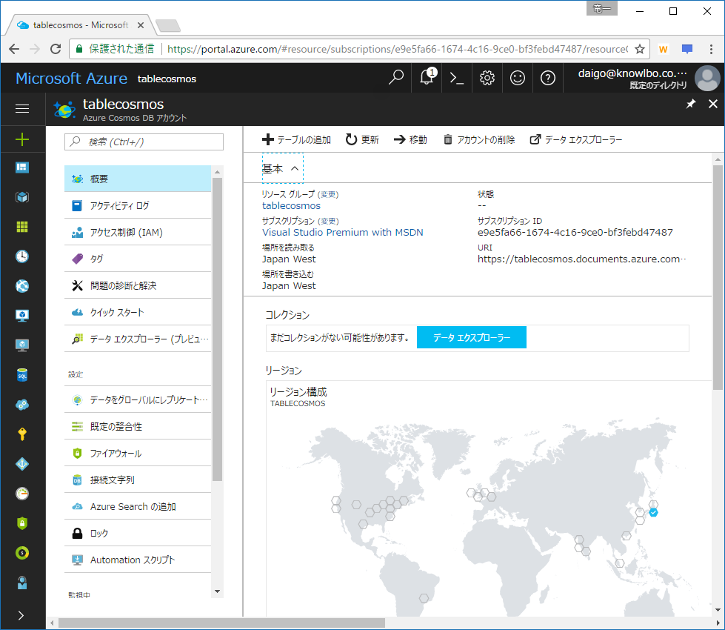Click the horizontal scrollbar thumb
725x630 pixels.
[221, 623]
